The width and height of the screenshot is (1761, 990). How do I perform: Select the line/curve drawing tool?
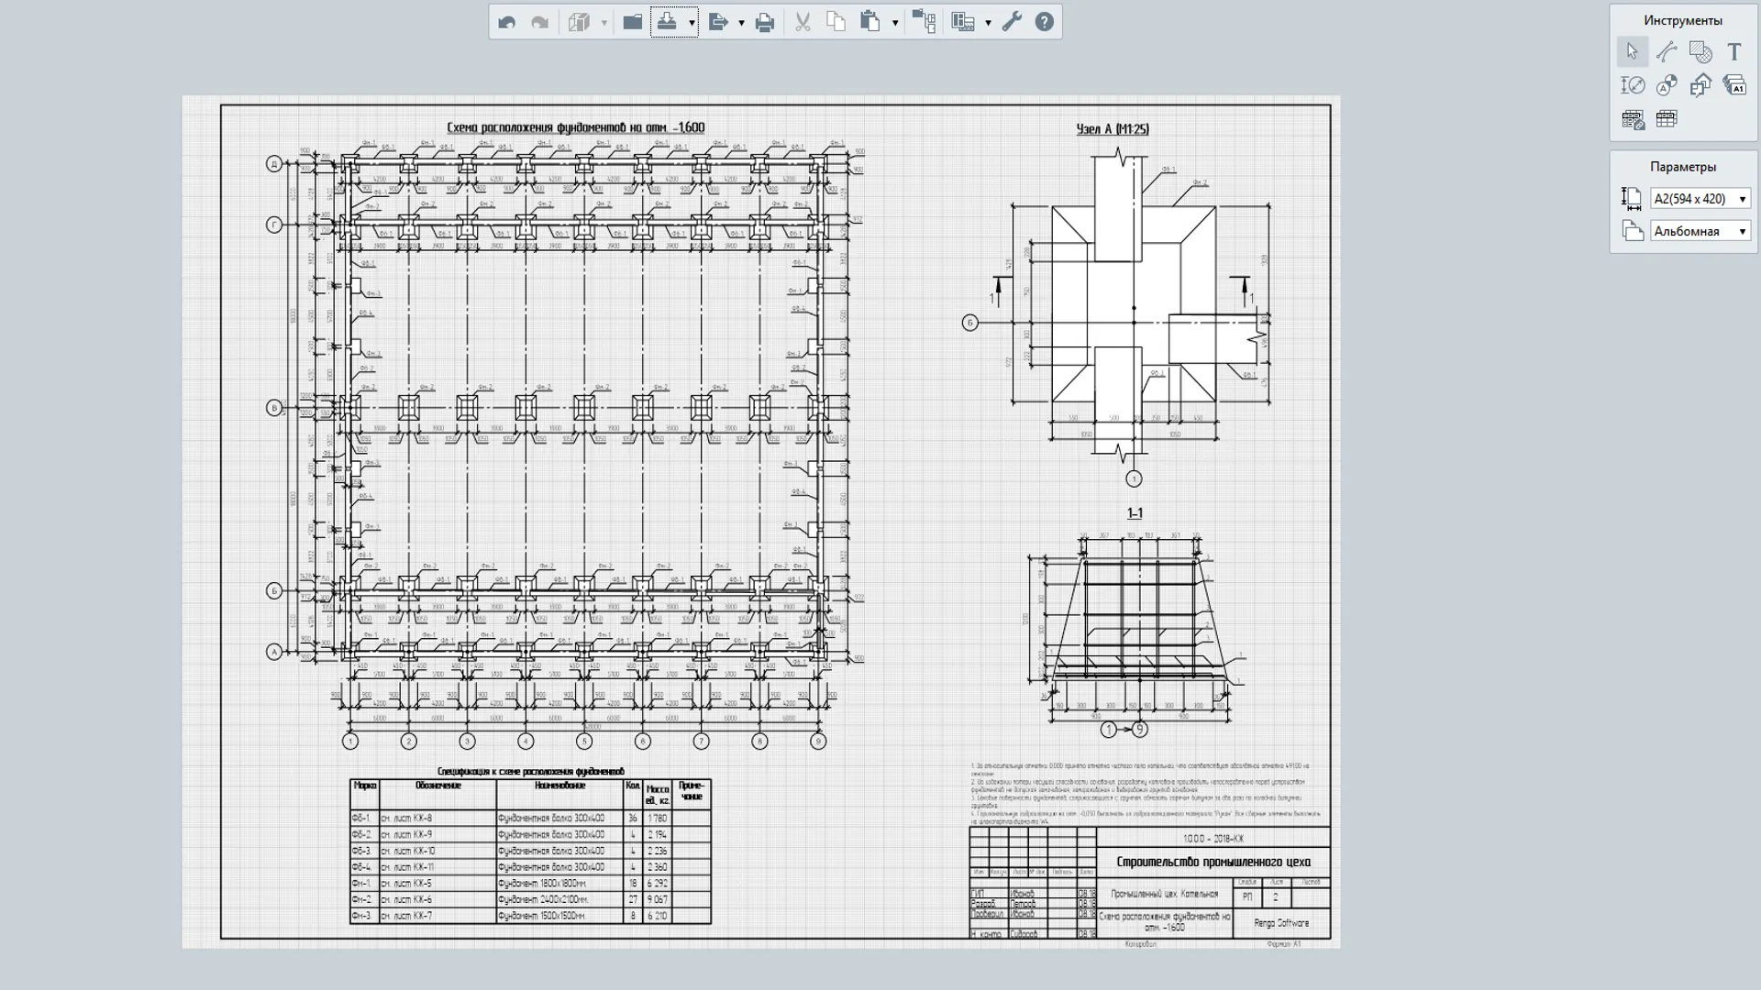(1667, 52)
